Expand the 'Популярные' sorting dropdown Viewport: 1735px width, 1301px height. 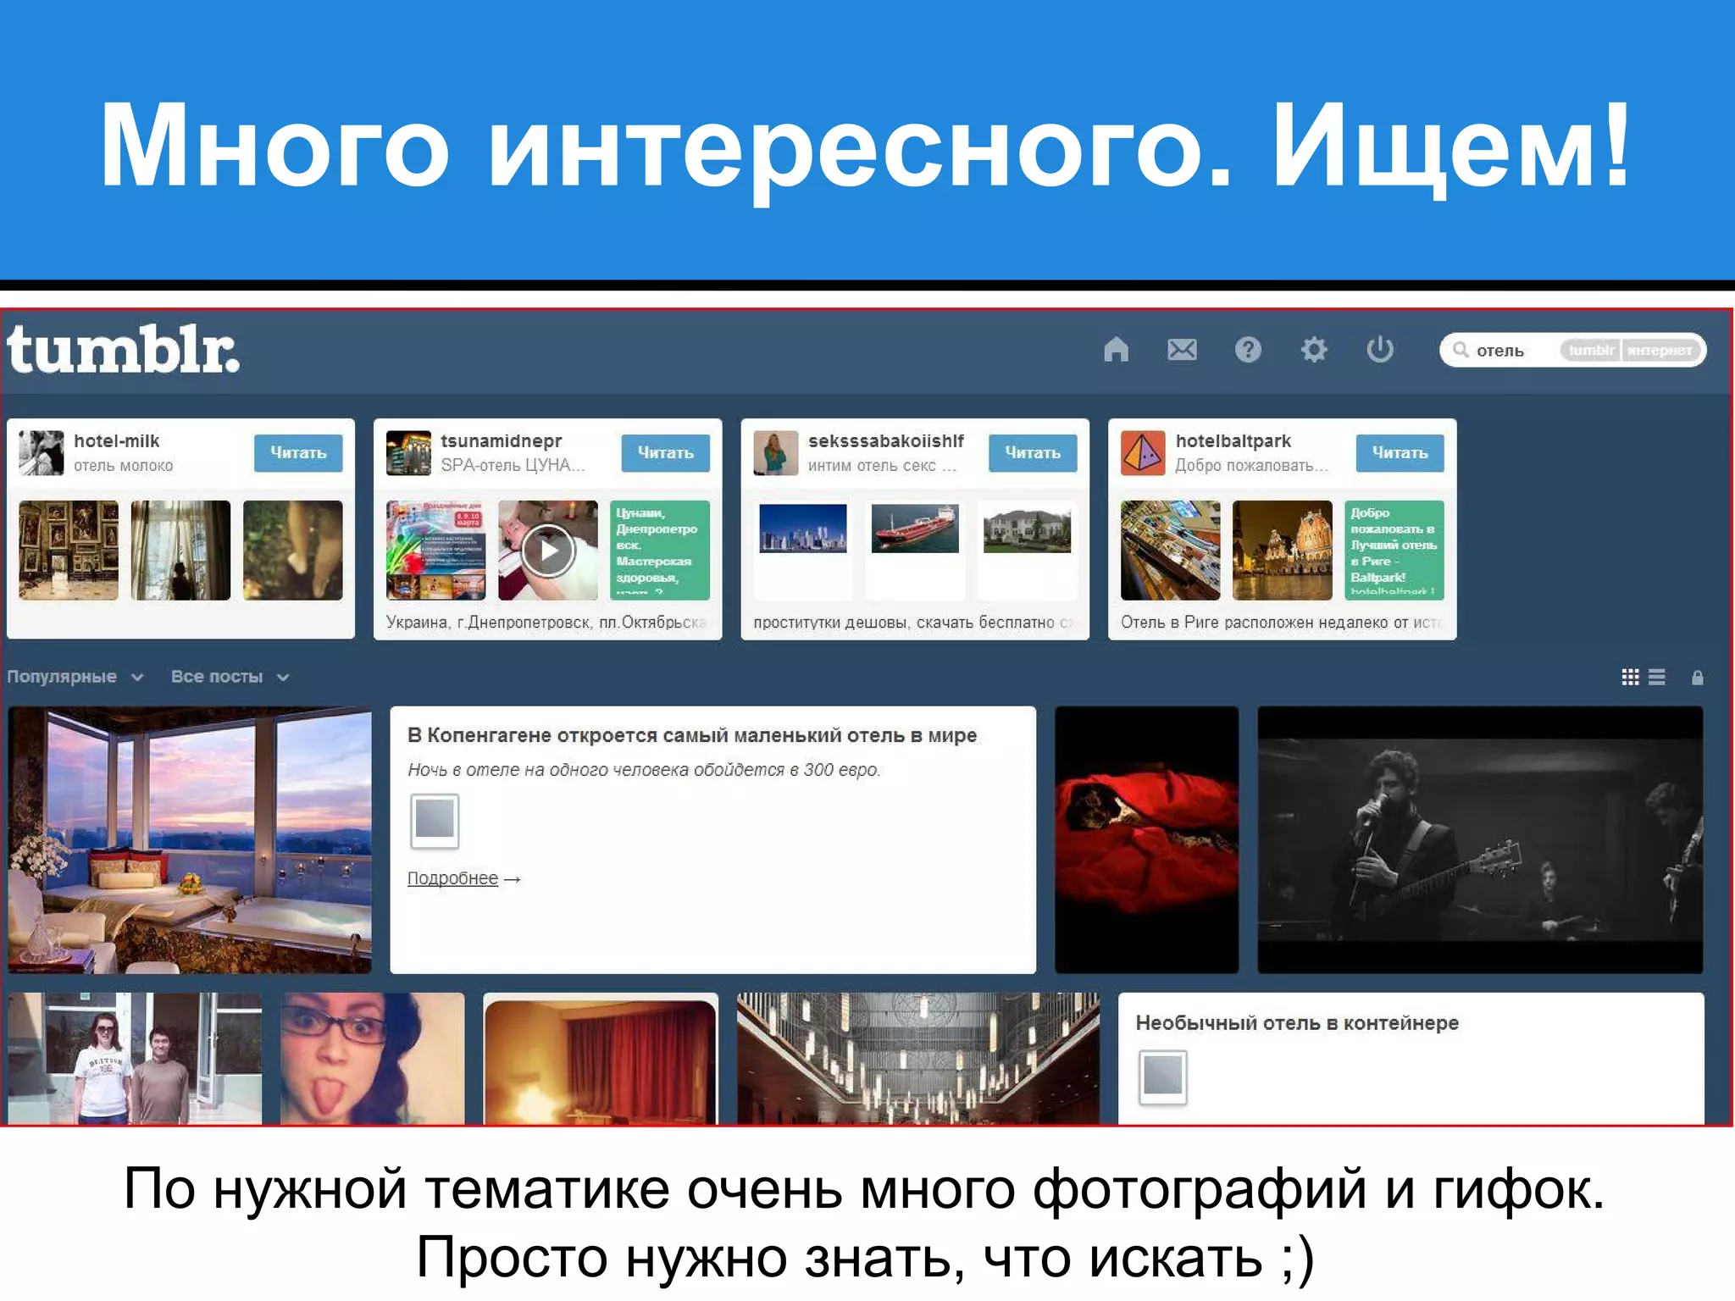(75, 677)
